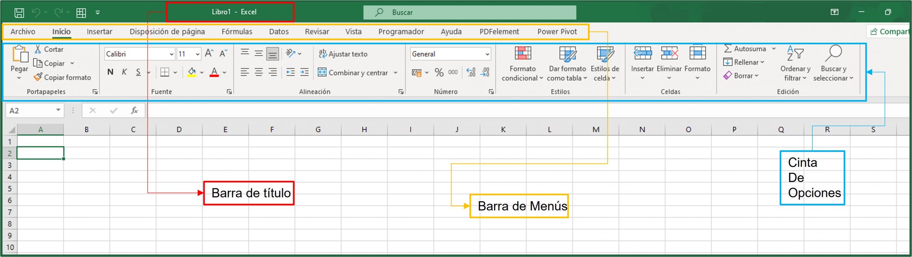Screen dimensions: 912x257
Task: Open the Programador tab
Action: pyautogui.click(x=401, y=32)
